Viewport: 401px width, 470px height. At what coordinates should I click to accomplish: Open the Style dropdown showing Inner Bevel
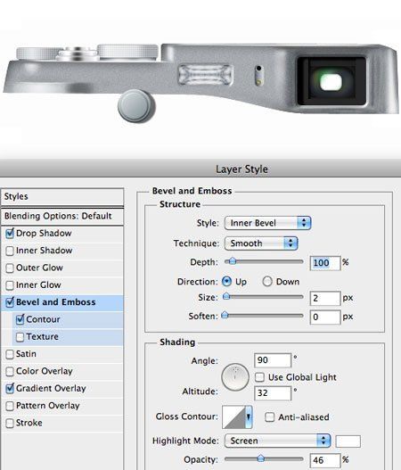[267, 223]
